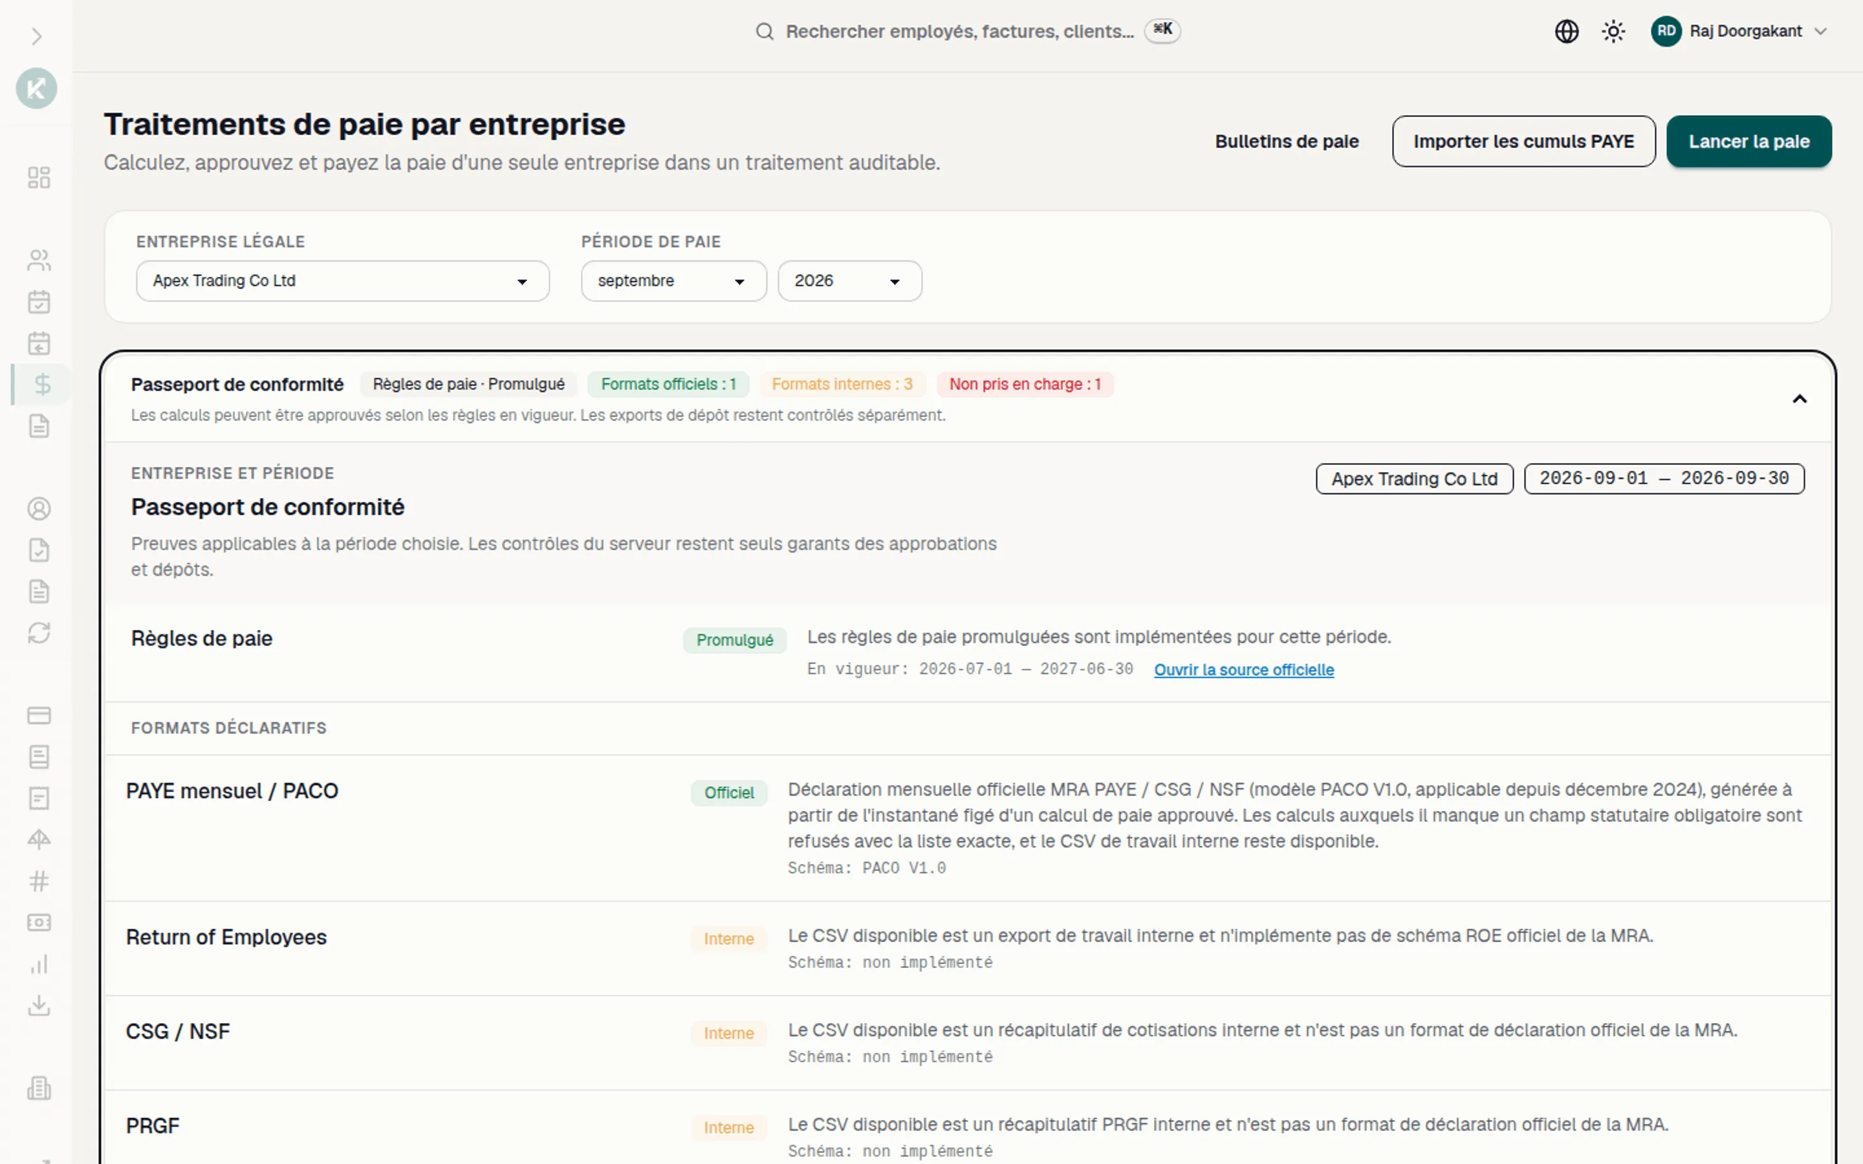
Task: Click Interne badge on PRGF row
Action: tap(728, 1128)
